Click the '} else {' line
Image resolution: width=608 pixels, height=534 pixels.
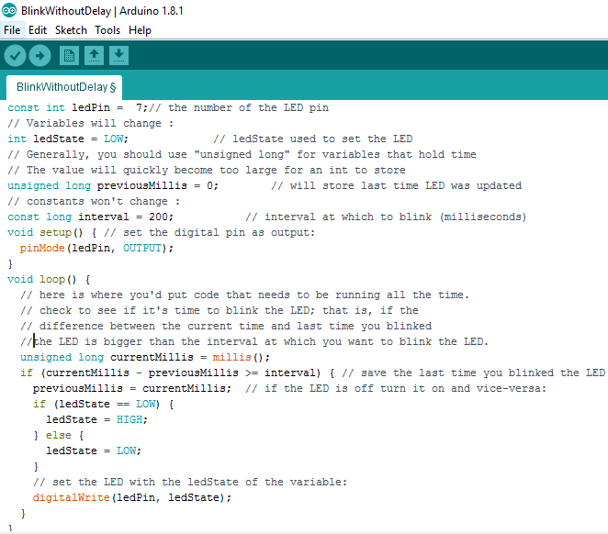(59, 435)
